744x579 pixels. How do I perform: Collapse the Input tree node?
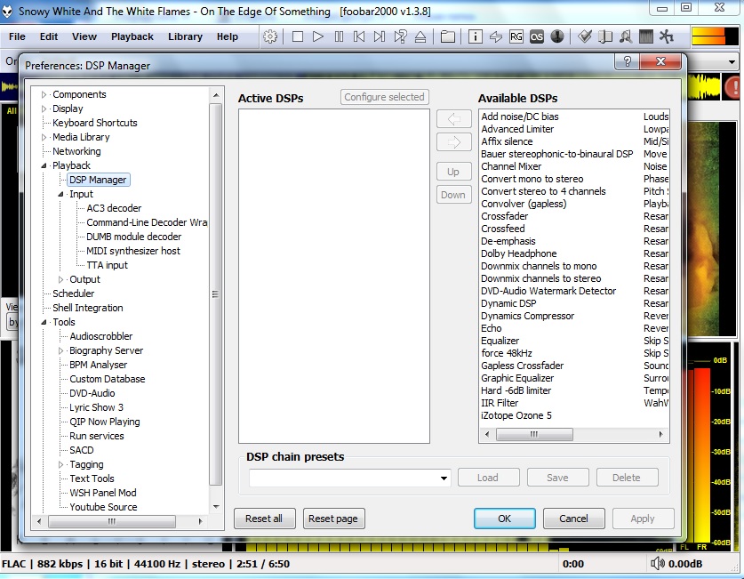point(60,194)
